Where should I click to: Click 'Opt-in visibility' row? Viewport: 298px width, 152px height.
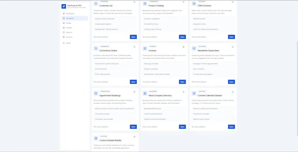(x=213, y=69)
